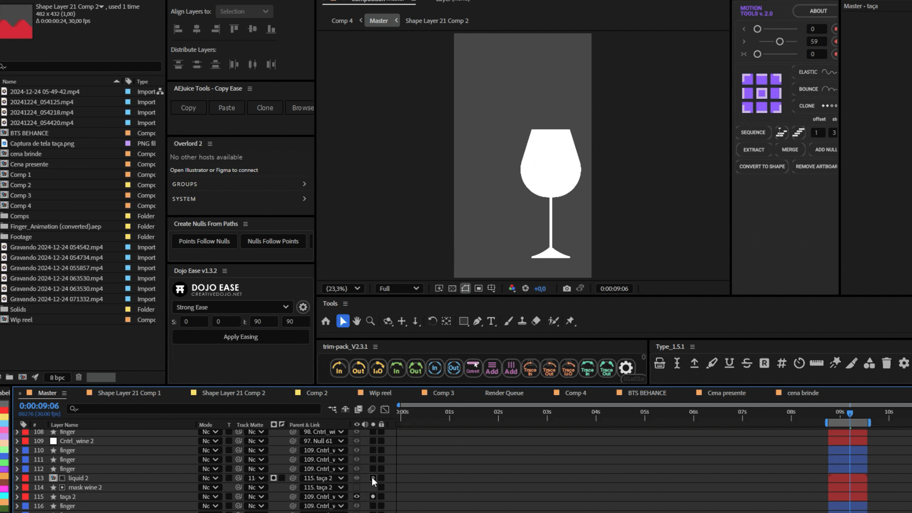Adjust Motion Tools middle slider at 59
912x513 pixels.
pyautogui.click(x=779, y=42)
